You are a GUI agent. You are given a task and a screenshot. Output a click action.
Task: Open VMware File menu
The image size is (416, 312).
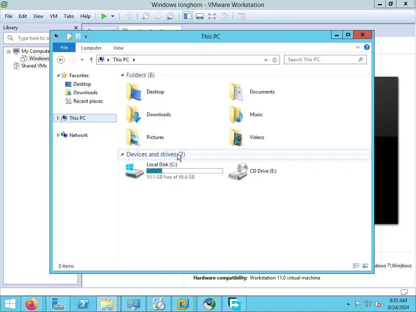pos(9,16)
